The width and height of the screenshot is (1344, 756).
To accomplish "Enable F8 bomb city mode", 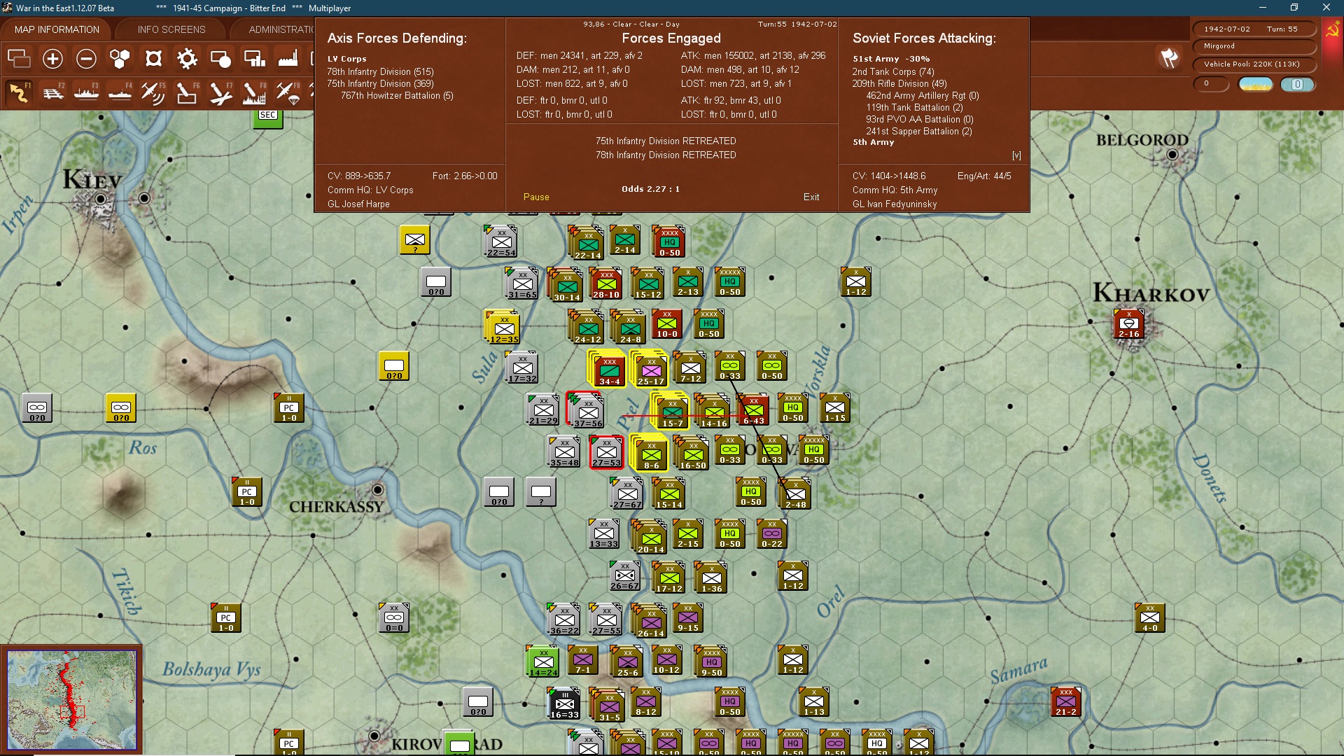I will point(254,93).
